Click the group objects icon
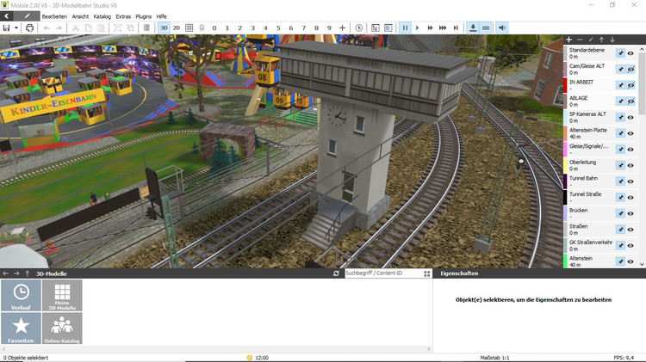646x362 pixels. tap(117, 28)
